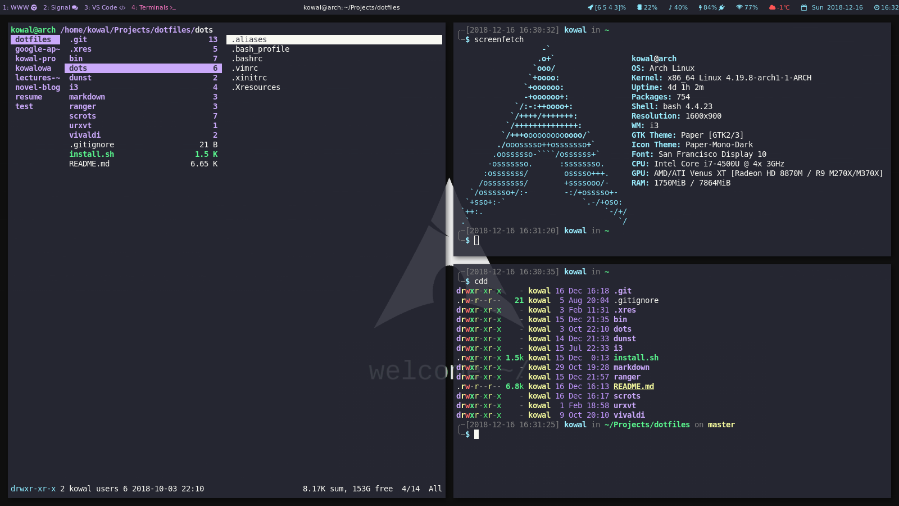This screenshot has width=899, height=506.
Task: Click ranger status '8.17K sum, 153G free'
Action: 348,489
